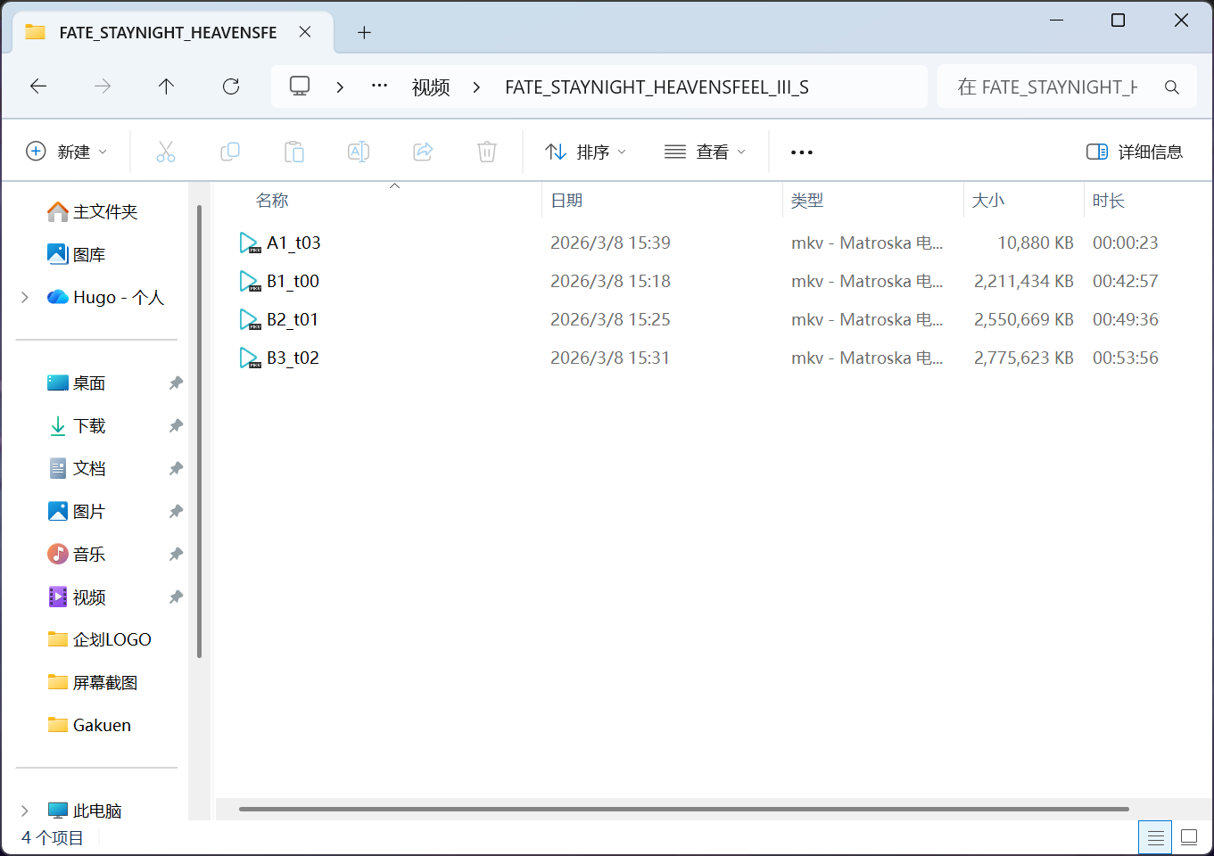Image resolution: width=1214 pixels, height=856 pixels.
Task: Open the 查看 dropdown menu
Action: (705, 152)
